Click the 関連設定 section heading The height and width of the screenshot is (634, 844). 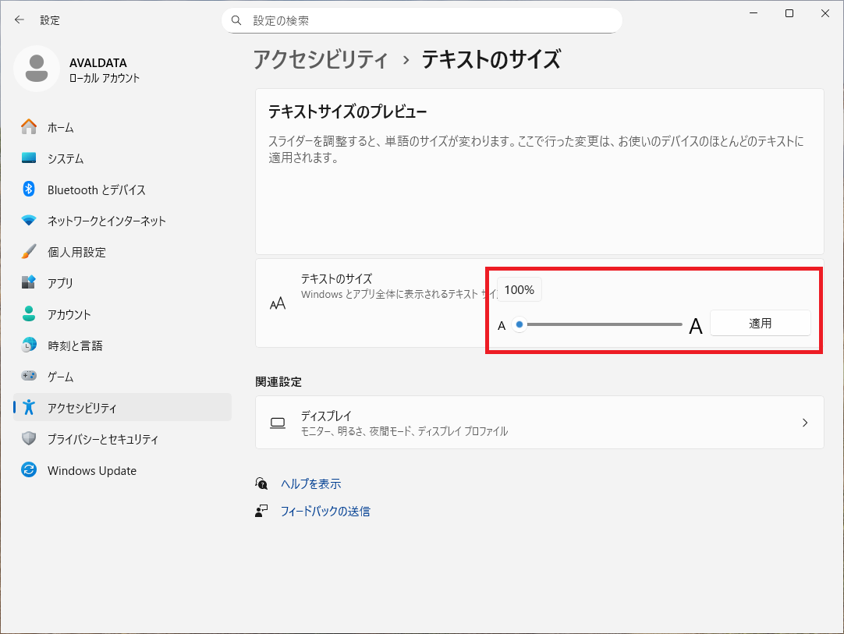278,382
